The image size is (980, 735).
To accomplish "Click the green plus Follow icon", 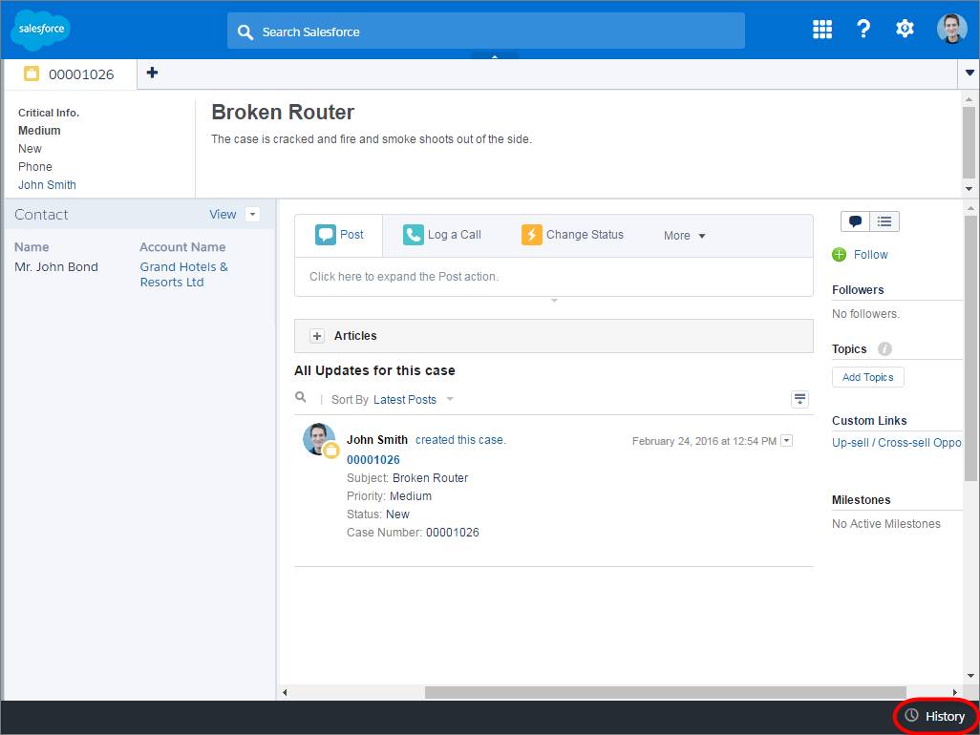I will [x=839, y=255].
